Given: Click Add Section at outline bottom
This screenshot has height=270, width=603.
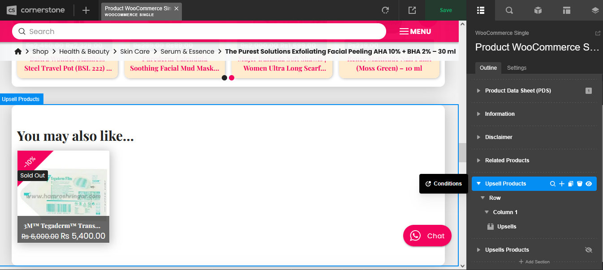Looking at the screenshot, I should (534, 262).
